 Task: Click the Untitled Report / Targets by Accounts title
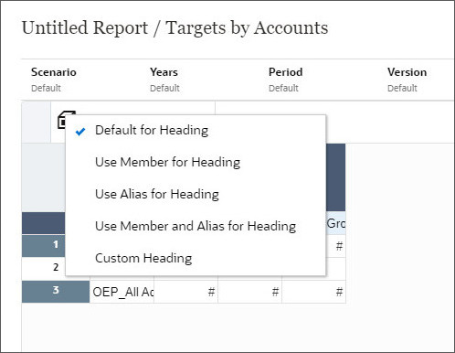coord(175,28)
